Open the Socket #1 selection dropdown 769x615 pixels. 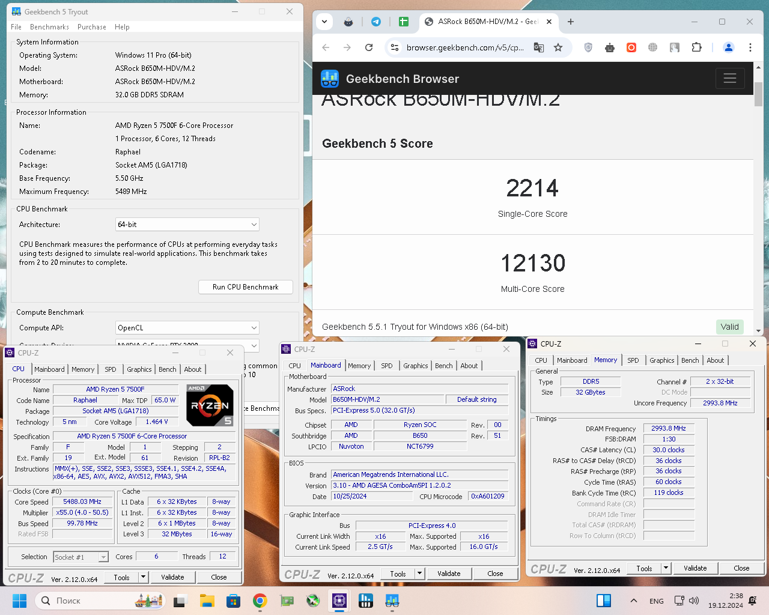point(81,557)
